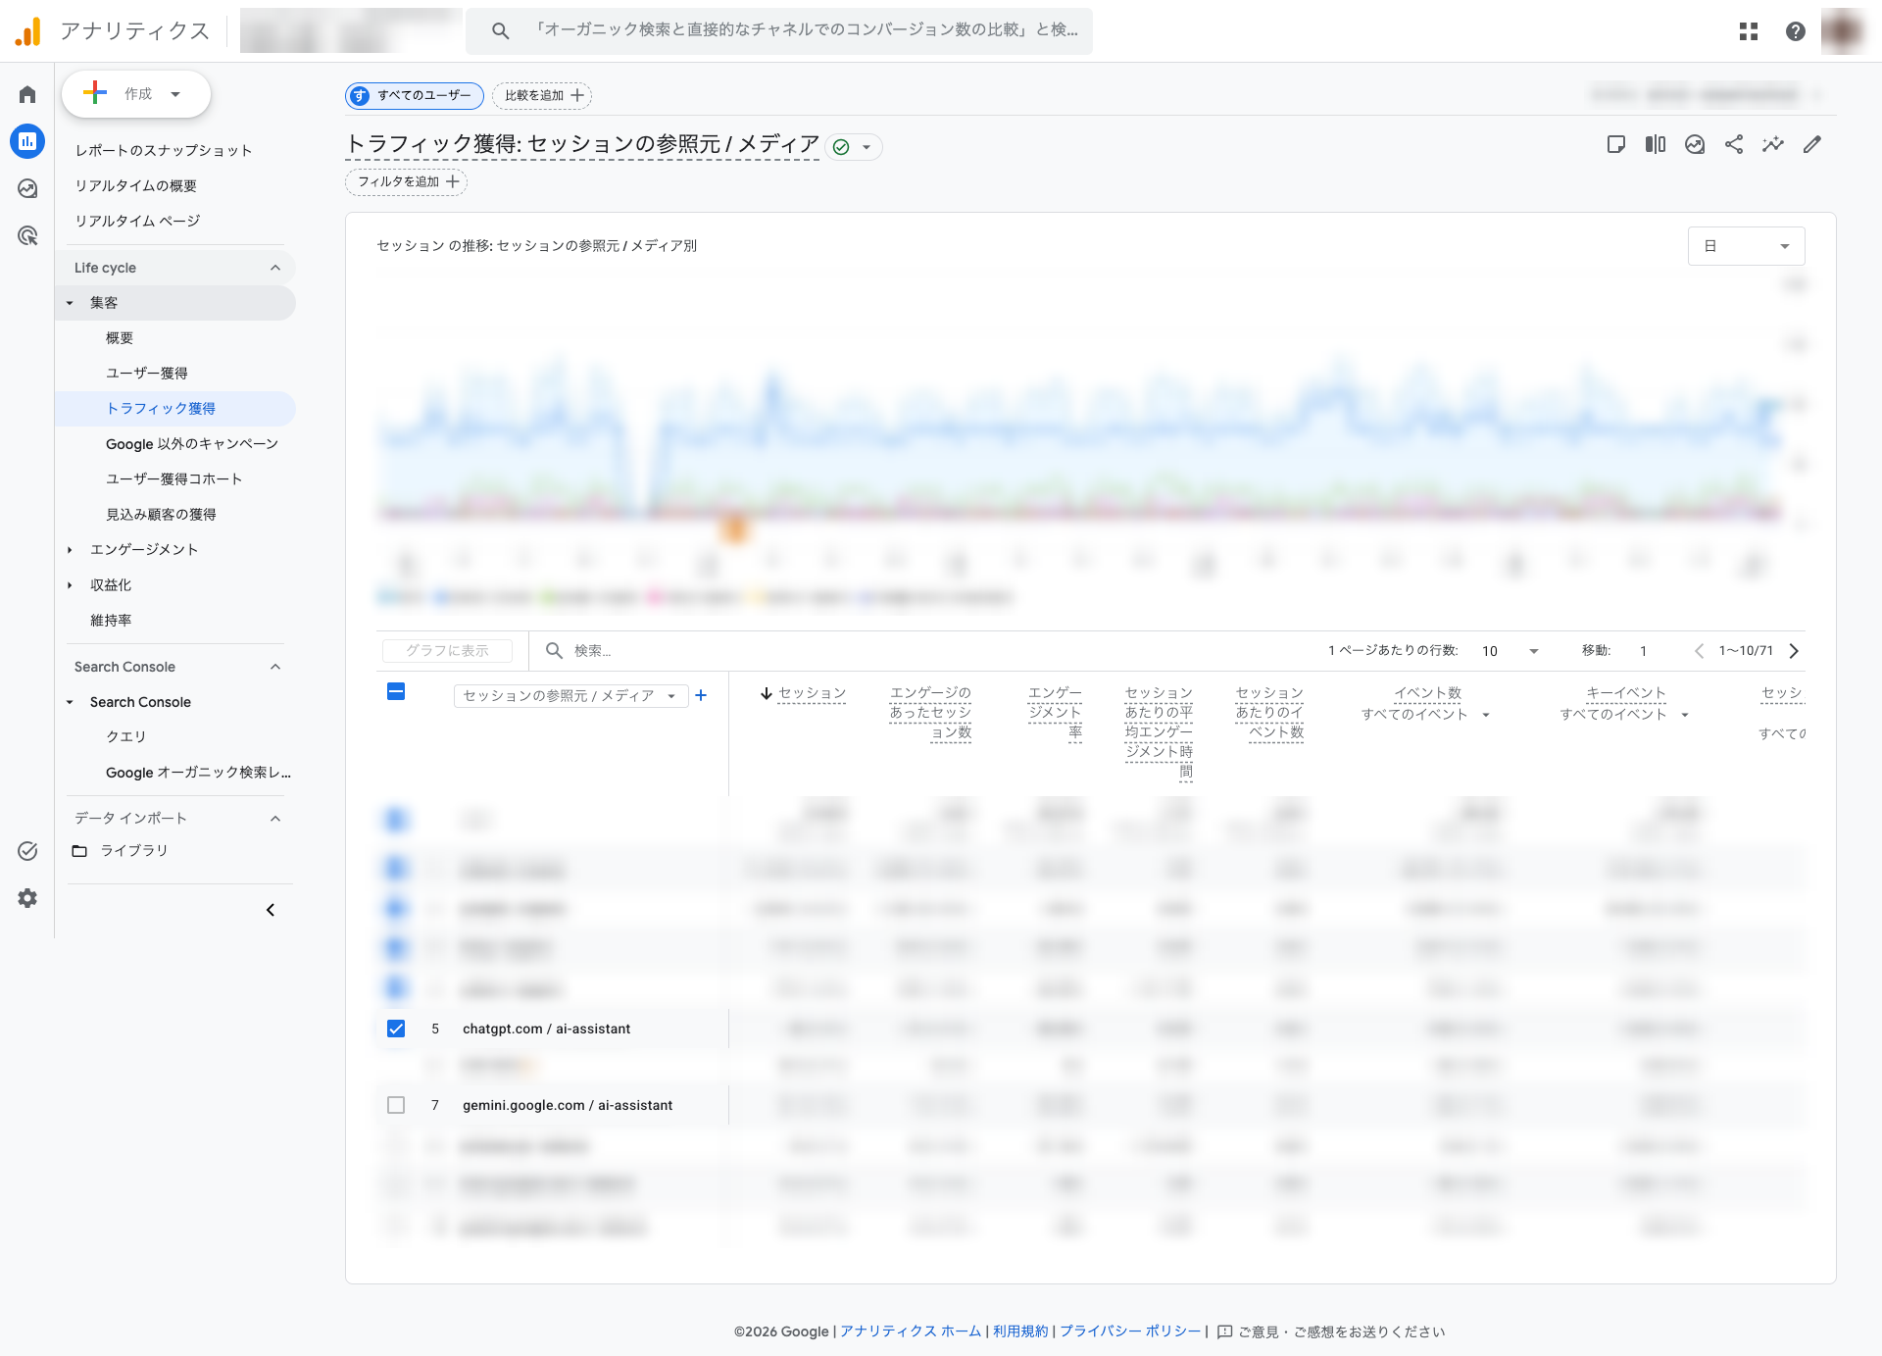Open アナリティクス ホーム footer link
This screenshot has height=1356, width=1882.
(x=911, y=1331)
